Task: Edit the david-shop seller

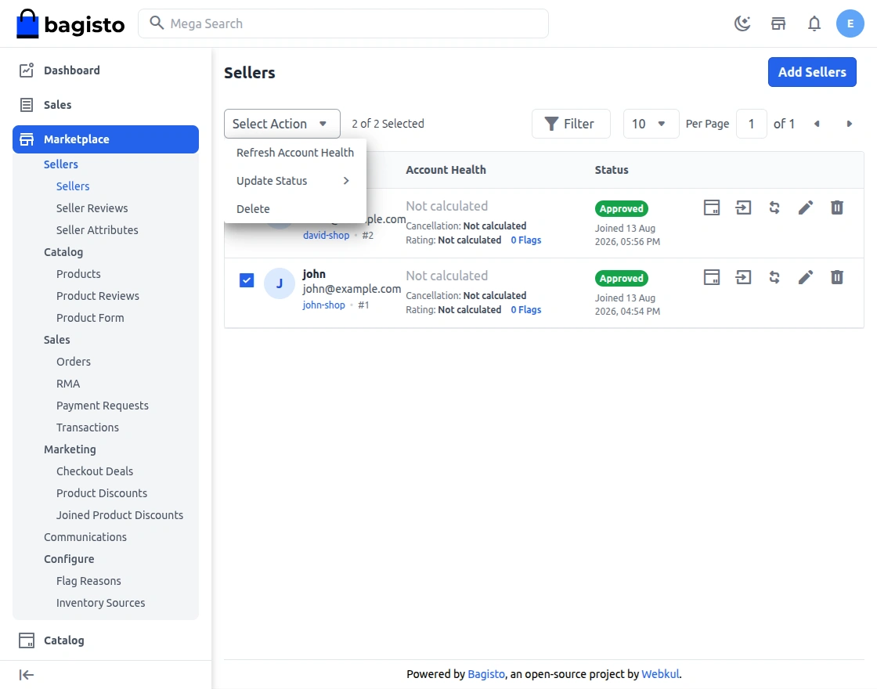Action: [x=806, y=207]
